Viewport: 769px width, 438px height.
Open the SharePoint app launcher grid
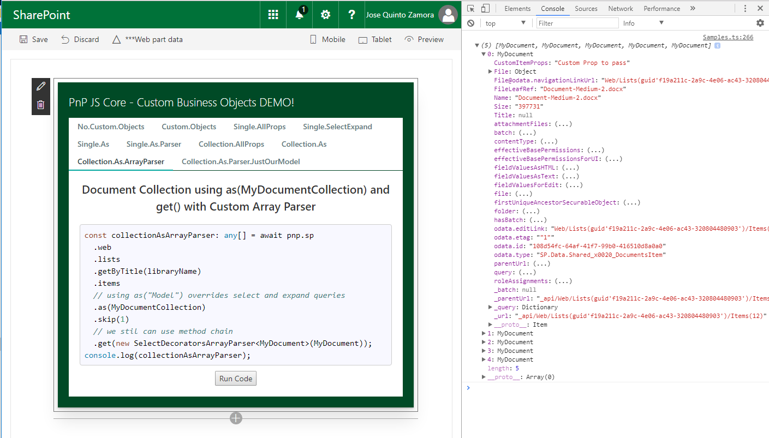273,15
